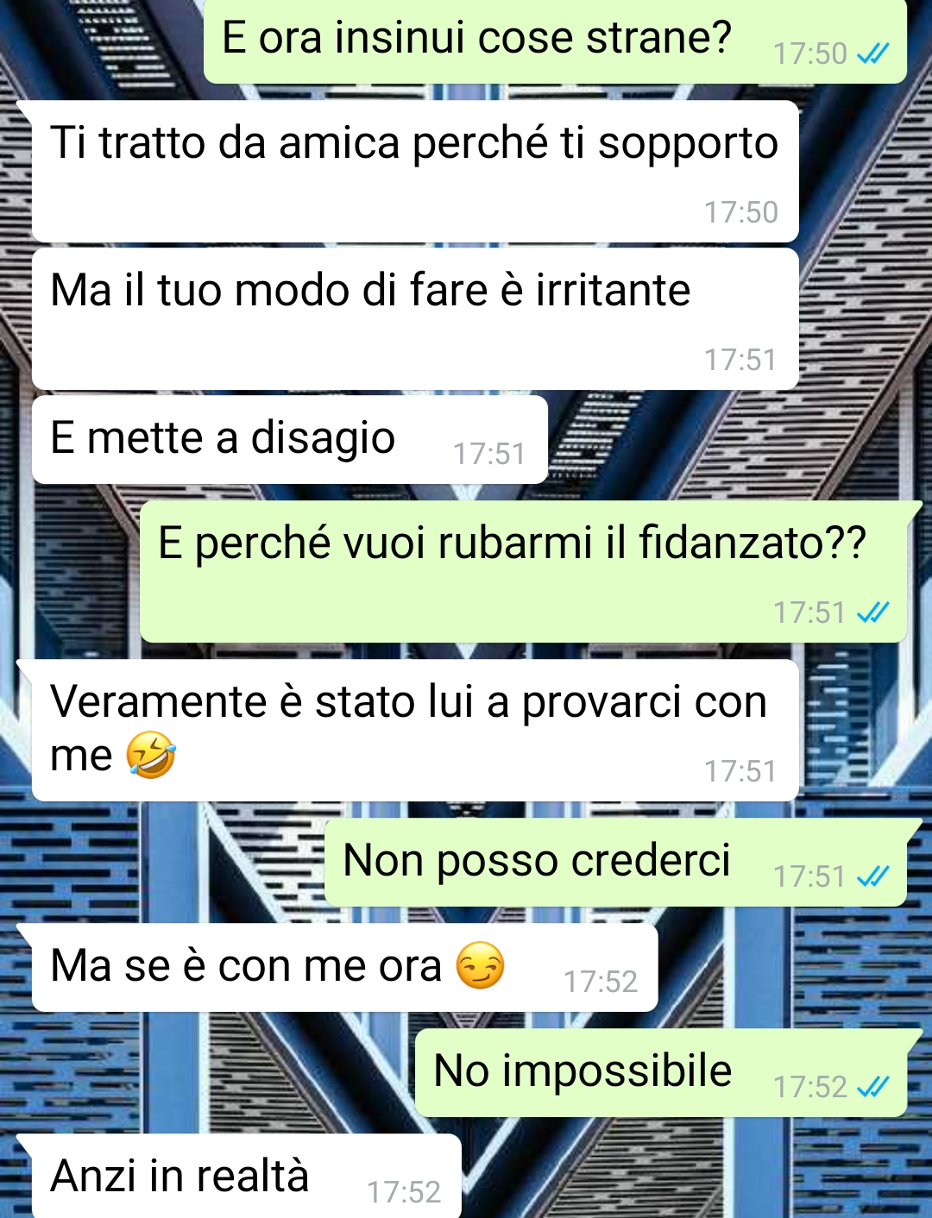Screen dimensions: 932x1218
Task: Tap read checkmarks on 'E ora insinui cose strane?'
Action: click(x=872, y=54)
